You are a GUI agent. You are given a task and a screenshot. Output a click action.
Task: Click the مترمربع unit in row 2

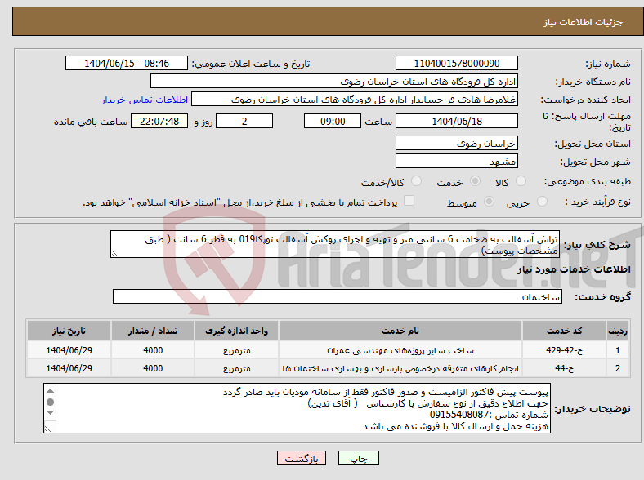pyautogui.click(x=236, y=369)
